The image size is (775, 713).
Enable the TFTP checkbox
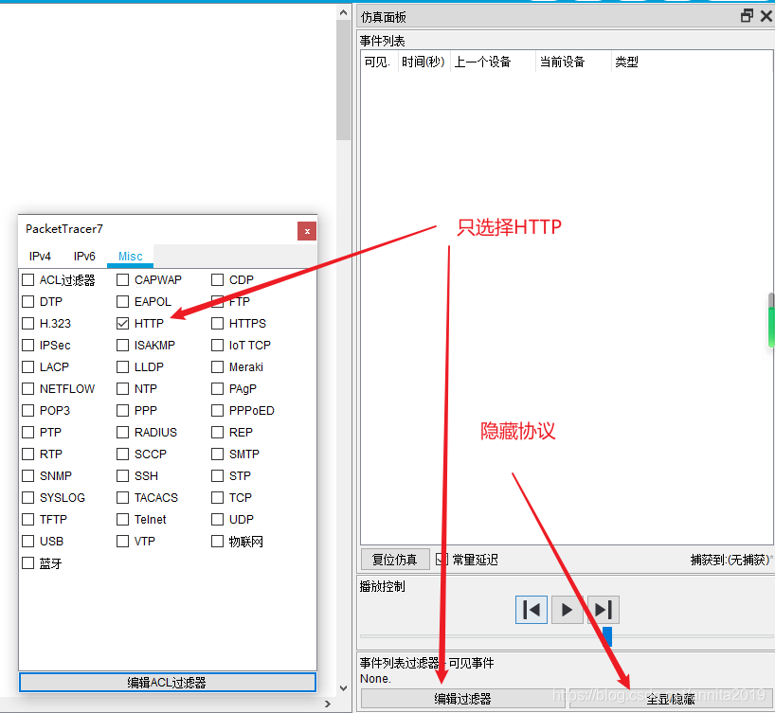tap(28, 519)
